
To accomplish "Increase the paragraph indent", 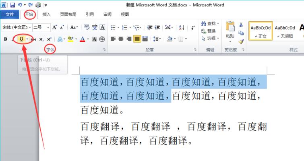I will tap(157, 27).
